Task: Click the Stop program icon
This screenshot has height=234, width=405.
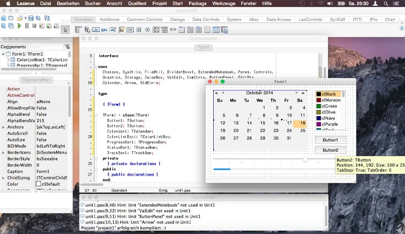Action: 34,26
